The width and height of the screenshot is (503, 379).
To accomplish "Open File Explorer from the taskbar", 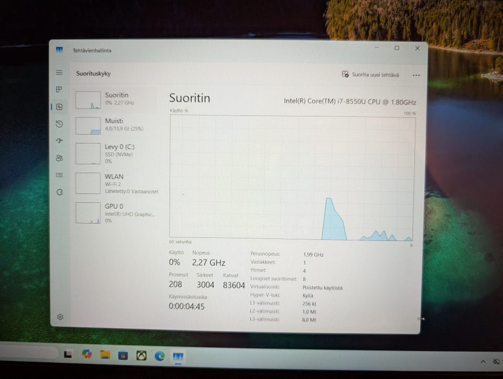I will 105,354.
